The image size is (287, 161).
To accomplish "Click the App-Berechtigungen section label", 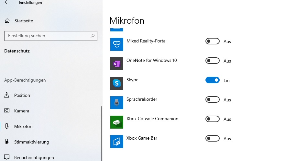I will (x=25, y=80).
